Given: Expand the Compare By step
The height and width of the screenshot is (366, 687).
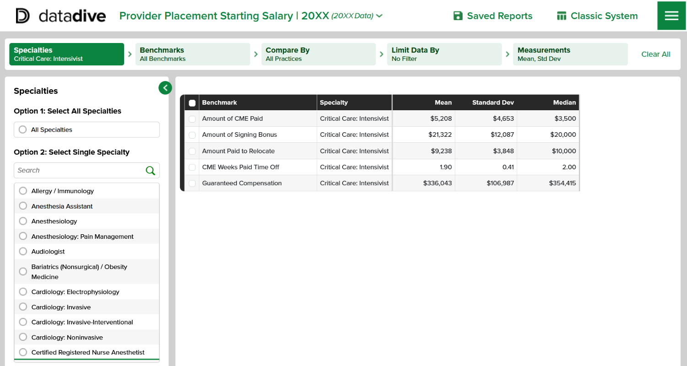Looking at the screenshot, I should pyautogui.click(x=318, y=54).
